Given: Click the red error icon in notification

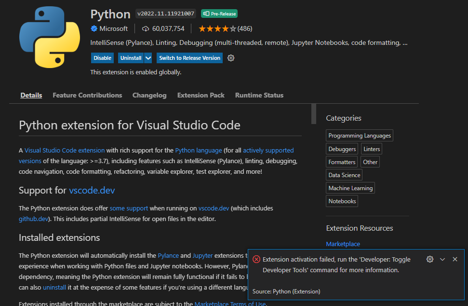Looking at the screenshot, I should tap(256, 259).
